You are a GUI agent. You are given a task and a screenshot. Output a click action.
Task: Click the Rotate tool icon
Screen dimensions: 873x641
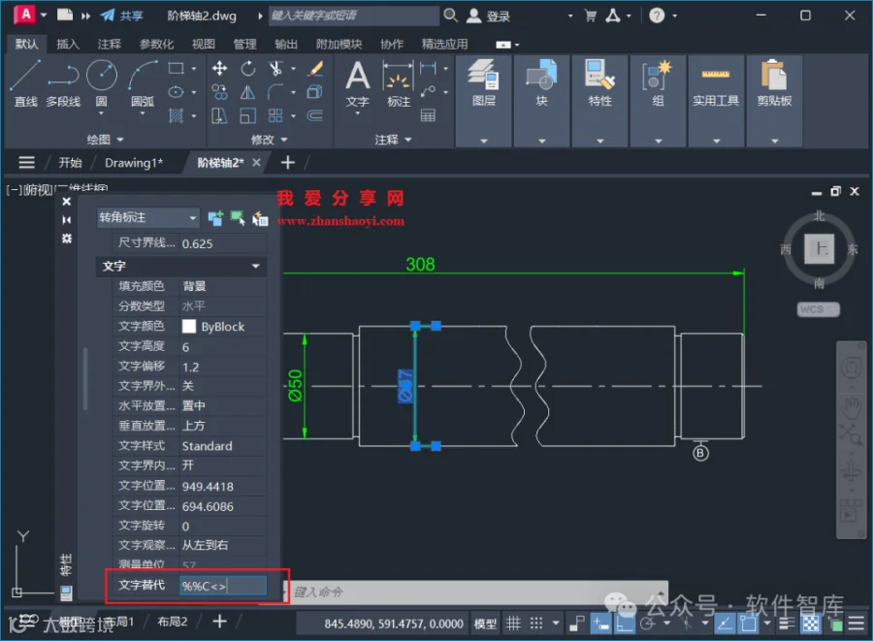coord(247,69)
